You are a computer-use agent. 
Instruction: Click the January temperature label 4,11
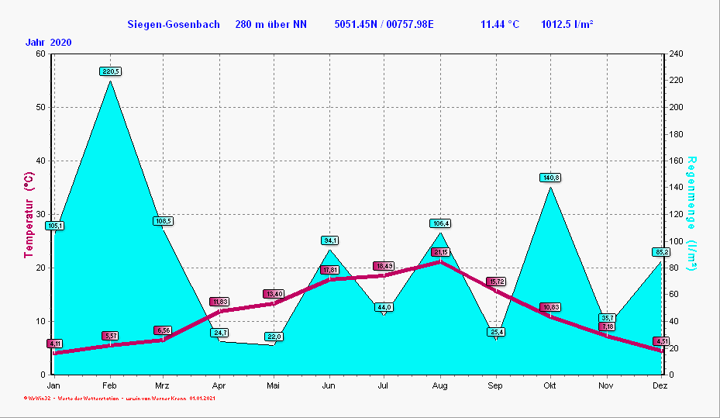coord(54,344)
